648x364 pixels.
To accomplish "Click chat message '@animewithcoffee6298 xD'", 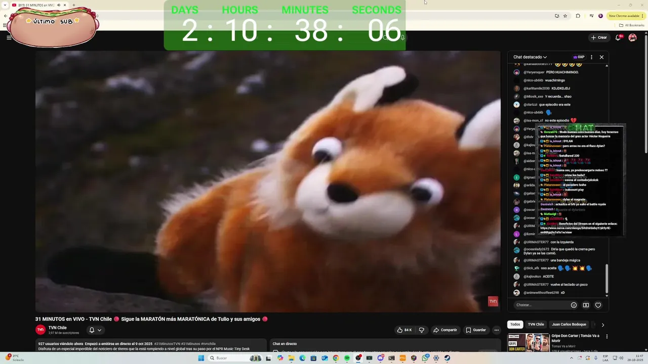I will point(544,293).
